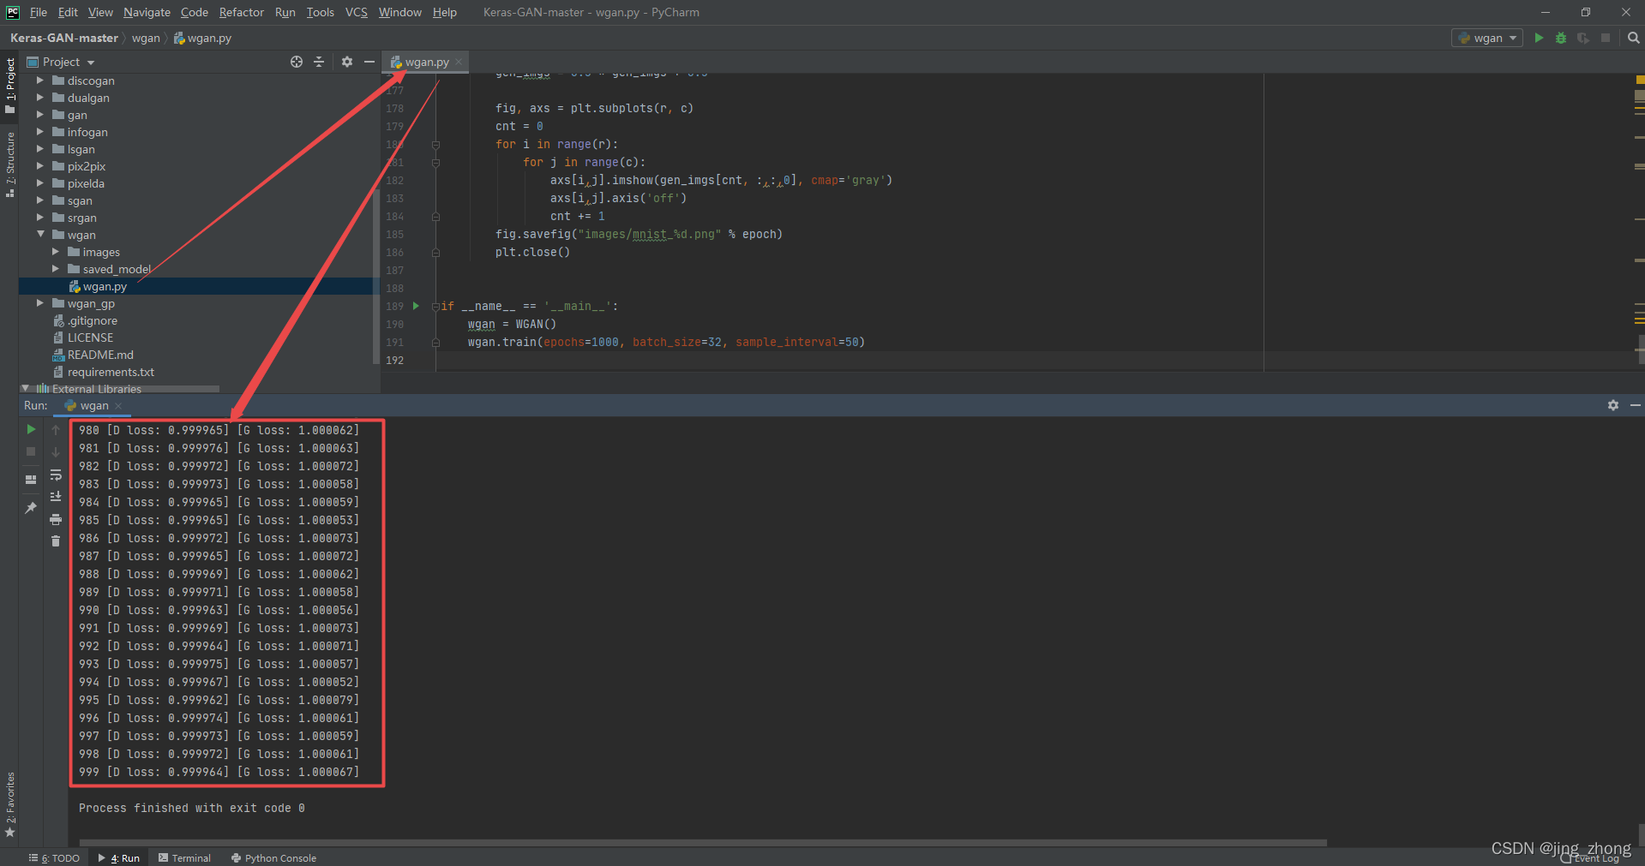Toggle the 1: Project side tab
The image size is (1645, 866).
[x=9, y=86]
